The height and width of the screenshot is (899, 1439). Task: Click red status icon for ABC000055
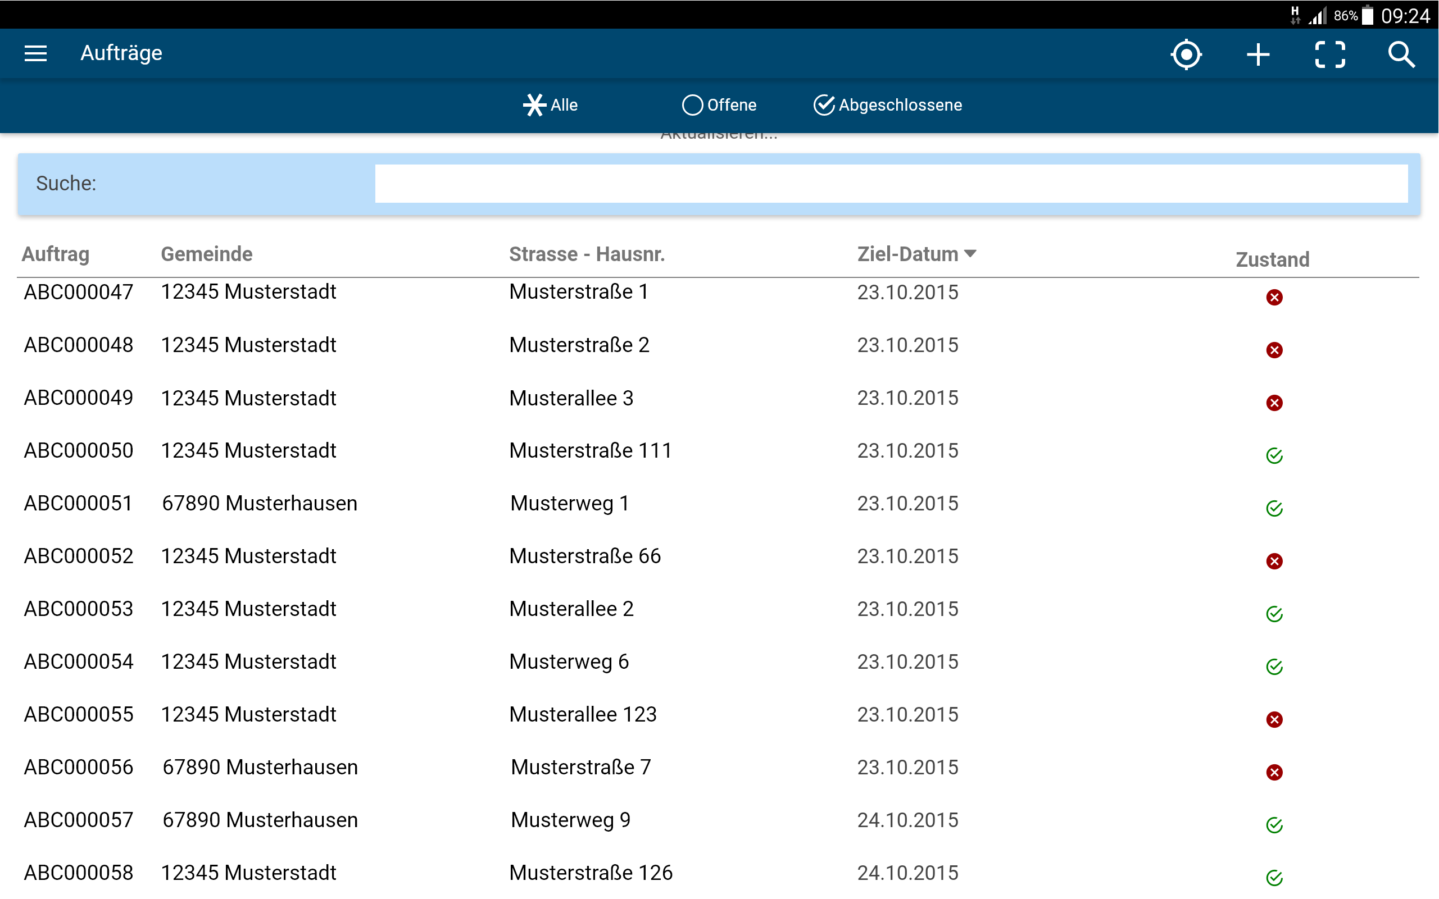click(1274, 720)
